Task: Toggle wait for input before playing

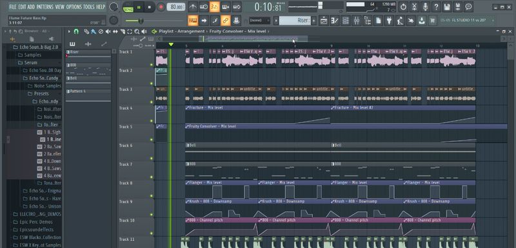Action: point(204,6)
